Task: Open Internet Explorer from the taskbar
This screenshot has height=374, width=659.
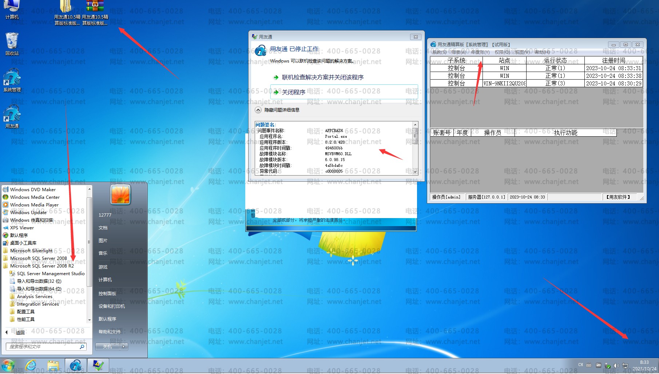Action: (31, 366)
